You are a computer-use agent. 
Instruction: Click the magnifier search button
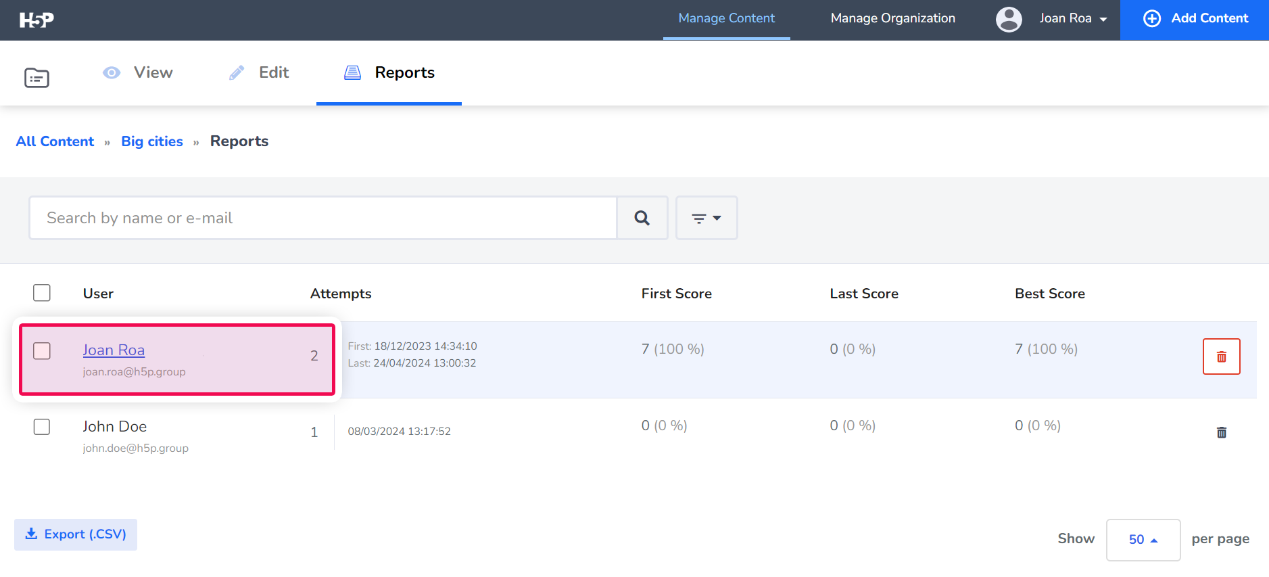click(x=642, y=218)
